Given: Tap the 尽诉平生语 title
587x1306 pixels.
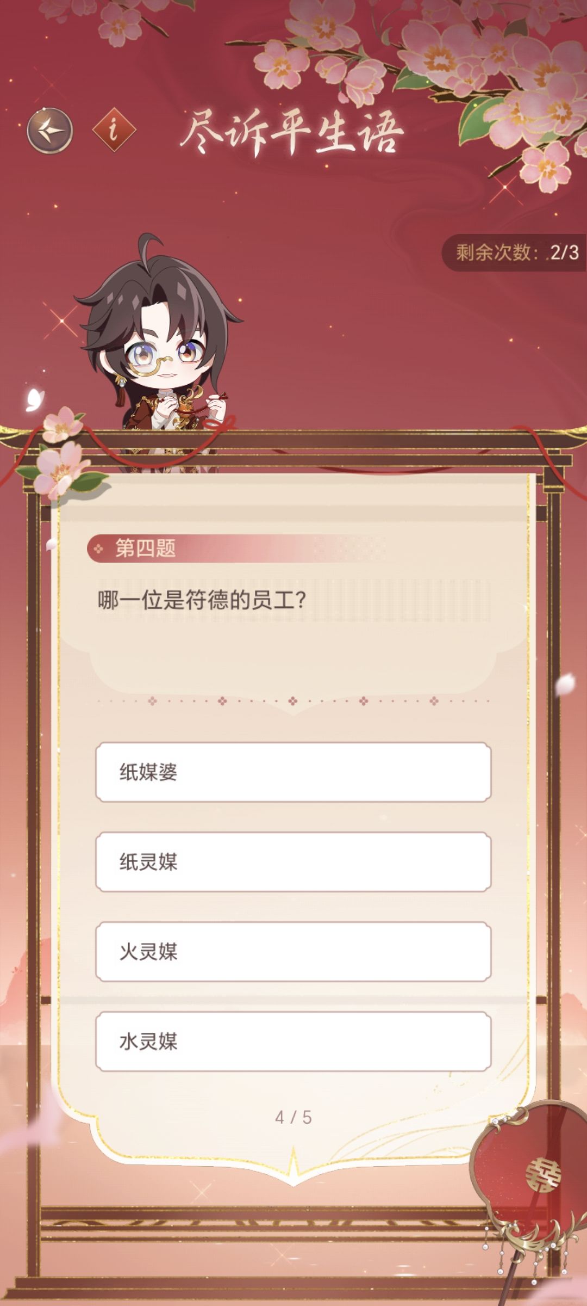Looking at the screenshot, I should [292, 131].
